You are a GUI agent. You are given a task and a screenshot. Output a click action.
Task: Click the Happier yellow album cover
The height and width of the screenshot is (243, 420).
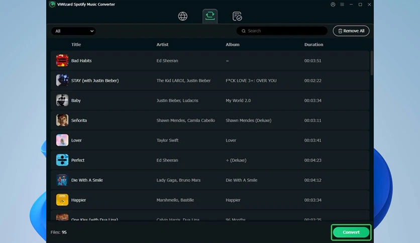click(62, 200)
